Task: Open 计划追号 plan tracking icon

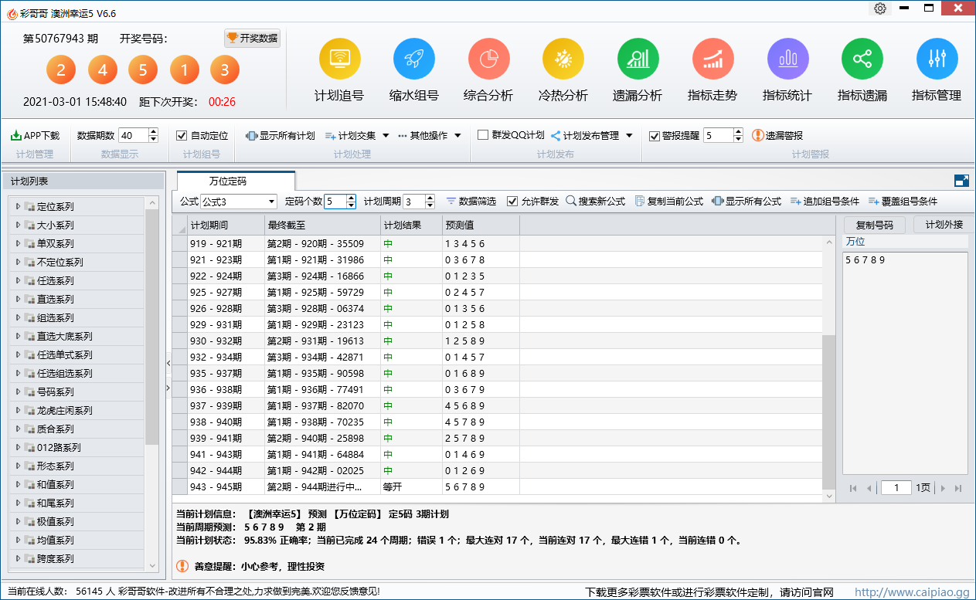Action: 339,59
